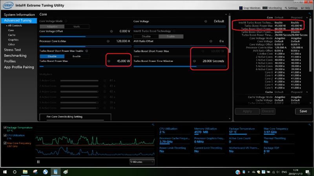
Task: Disable Intel Turbo Boost Technology
Action: pos(146,36)
